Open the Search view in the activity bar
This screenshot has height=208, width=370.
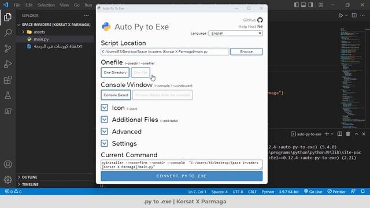(x=8, y=33)
